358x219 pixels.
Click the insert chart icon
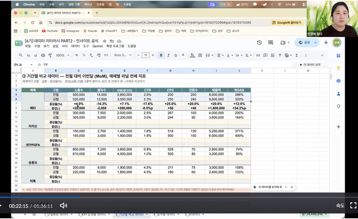[x=272, y=55]
